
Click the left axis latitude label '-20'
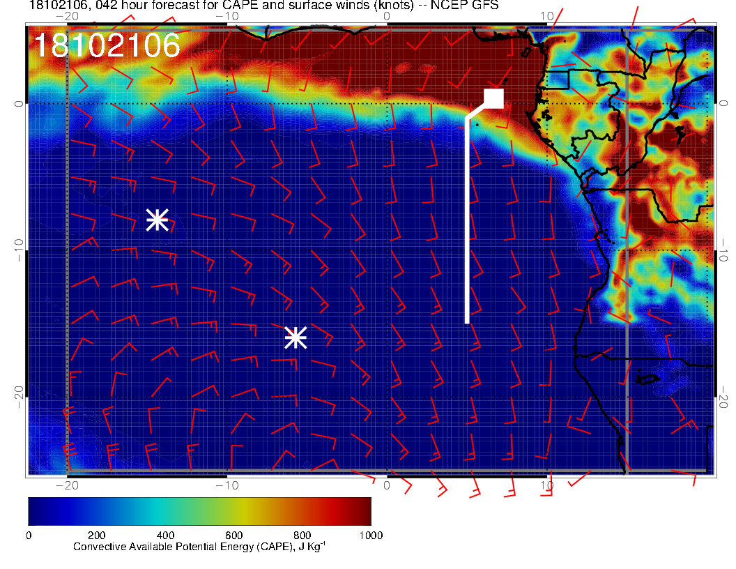[x=18, y=397]
